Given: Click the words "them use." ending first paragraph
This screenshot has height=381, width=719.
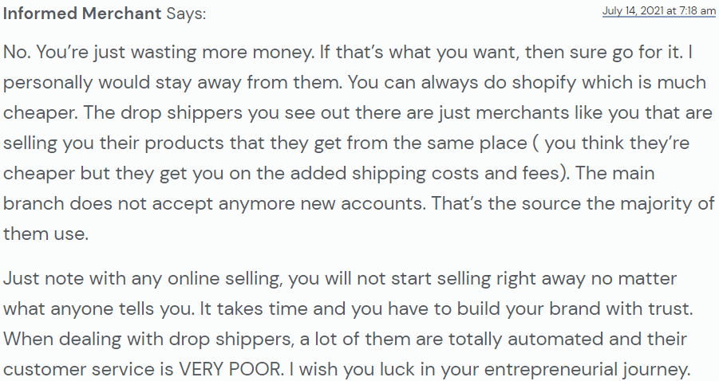Looking at the screenshot, I should point(45,234).
